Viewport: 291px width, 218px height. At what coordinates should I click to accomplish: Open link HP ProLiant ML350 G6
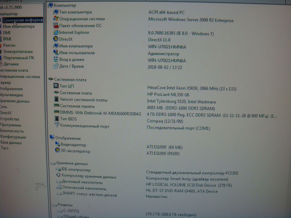[168, 95]
